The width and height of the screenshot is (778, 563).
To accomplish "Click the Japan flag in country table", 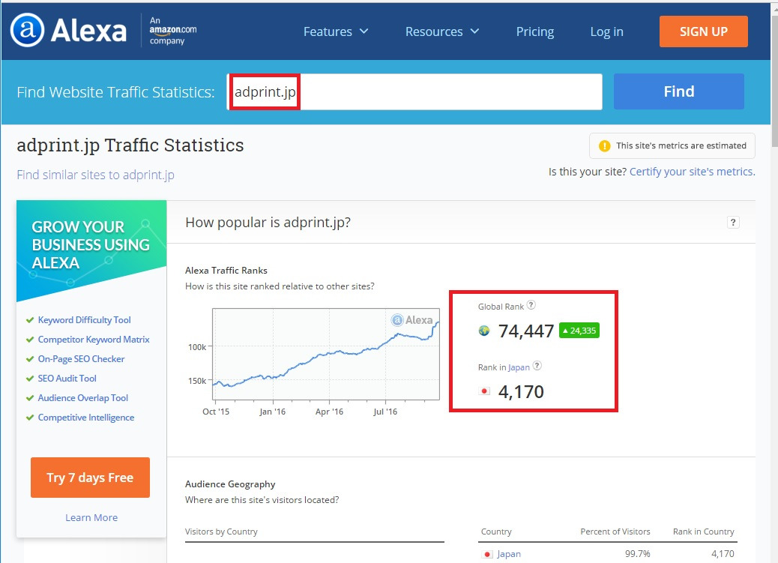I will (487, 554).
